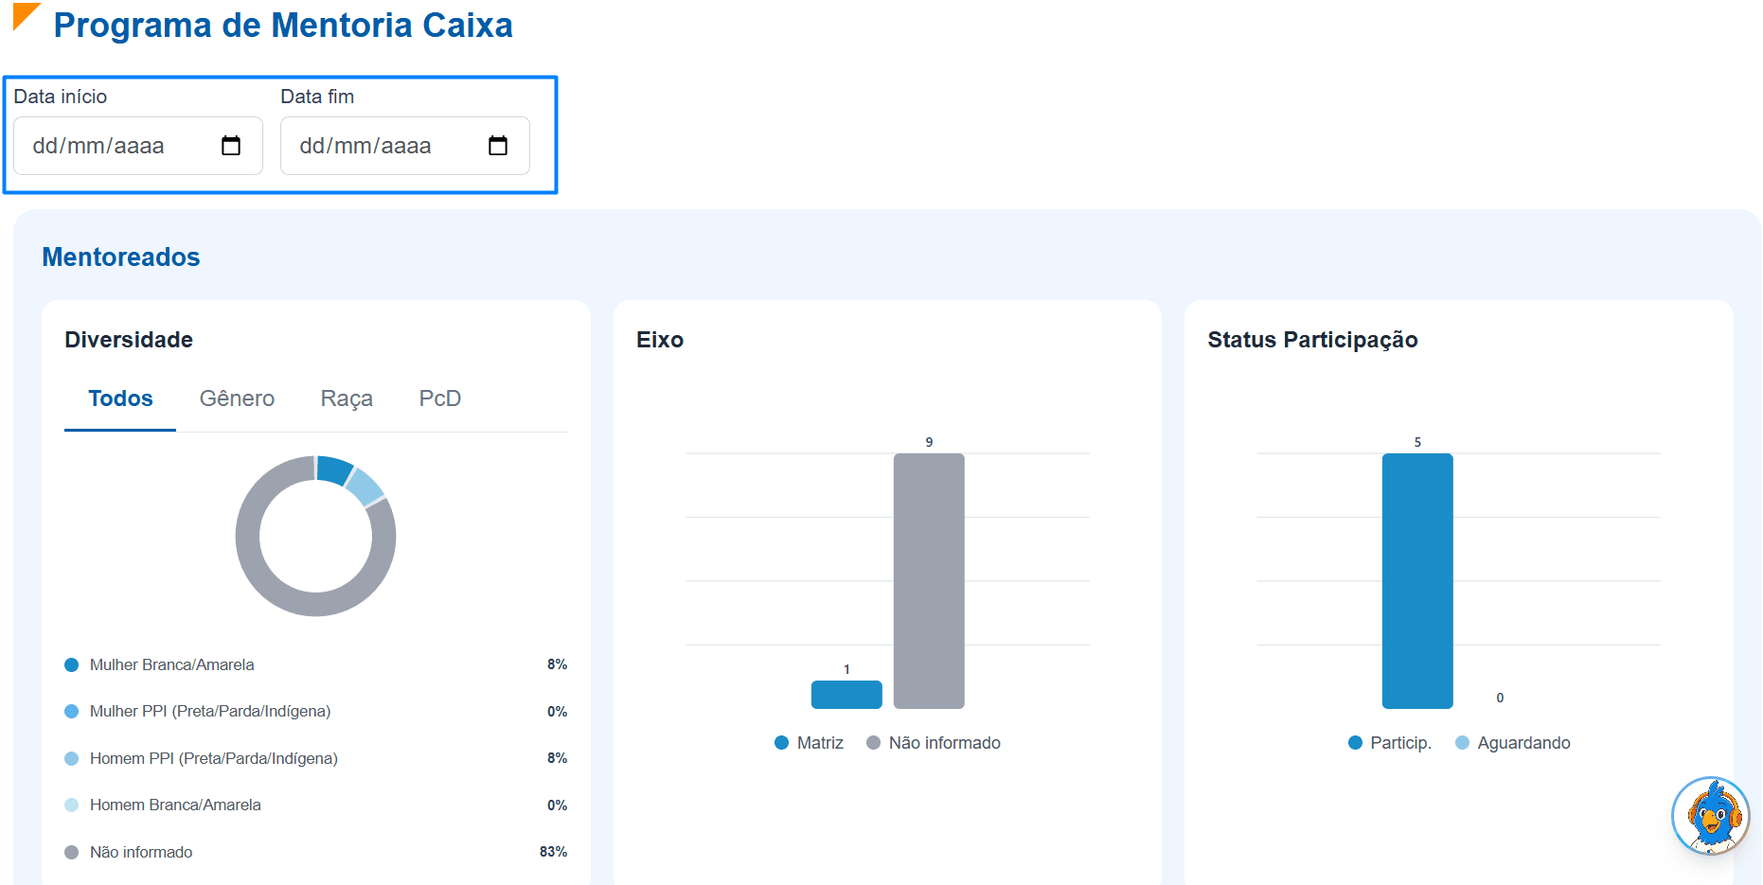This screenshot has width=1763, height=885.
Task: Click Mulher PPI (Preta/Parda/Indígena) legend entry
Action: [197, 711]
